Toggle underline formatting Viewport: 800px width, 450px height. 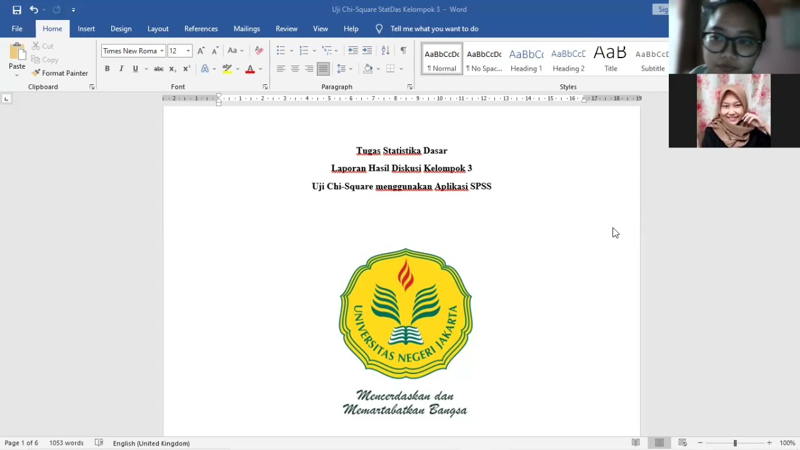tap(135, 69)
